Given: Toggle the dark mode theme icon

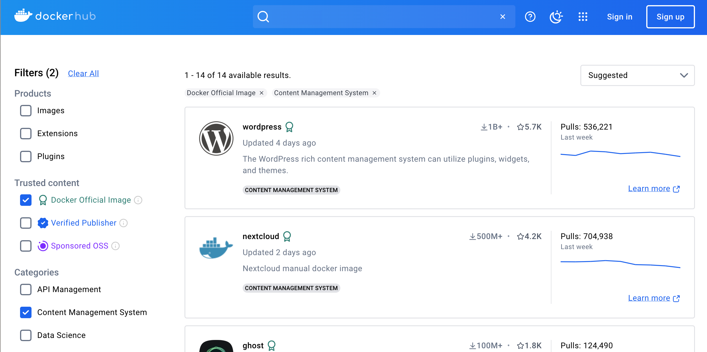Looking at the screenshot, I should [x=556, y=17].
